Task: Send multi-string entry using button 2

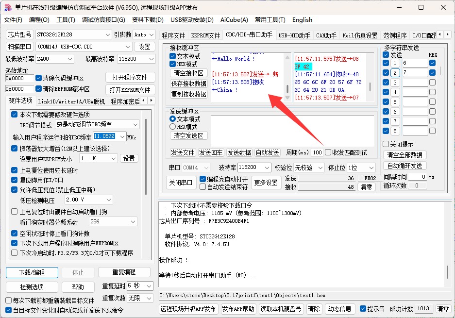Action: 395,73
